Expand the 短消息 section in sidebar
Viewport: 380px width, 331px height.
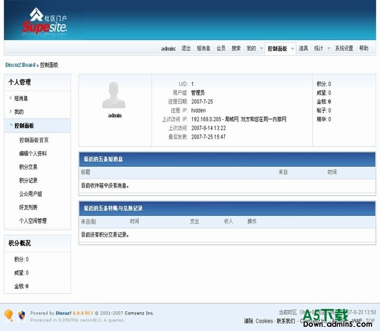click(10, 98)
